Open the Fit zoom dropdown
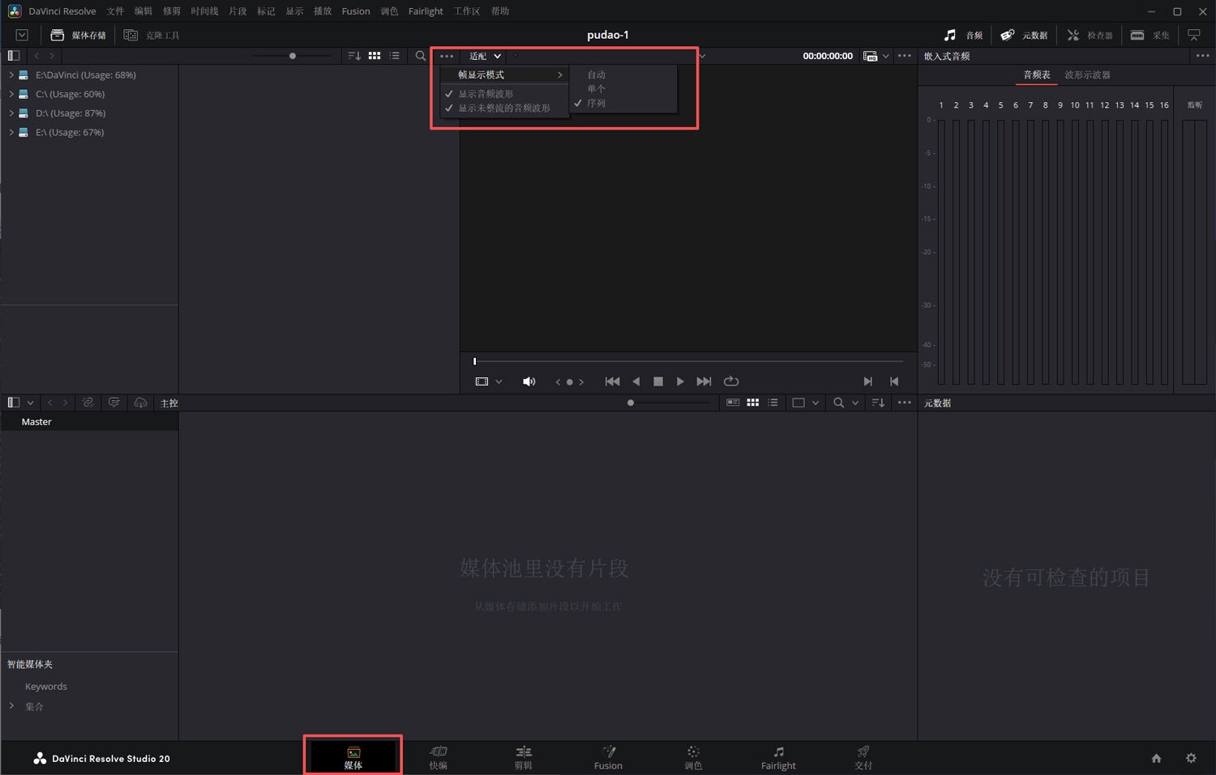1216x775 pixels. click(485, 56)
